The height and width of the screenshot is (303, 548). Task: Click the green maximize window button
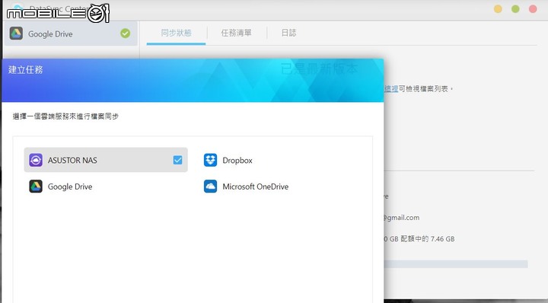[x=515, y=9]
